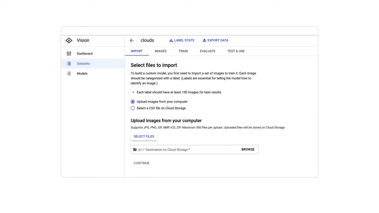
Task: Click the Export Data upload icon
Action: (x=204, y=41)
